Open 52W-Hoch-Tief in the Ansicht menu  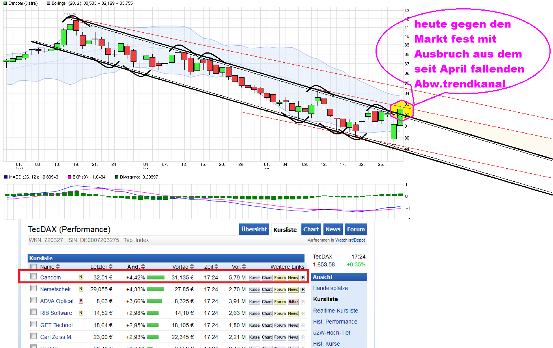332,333
